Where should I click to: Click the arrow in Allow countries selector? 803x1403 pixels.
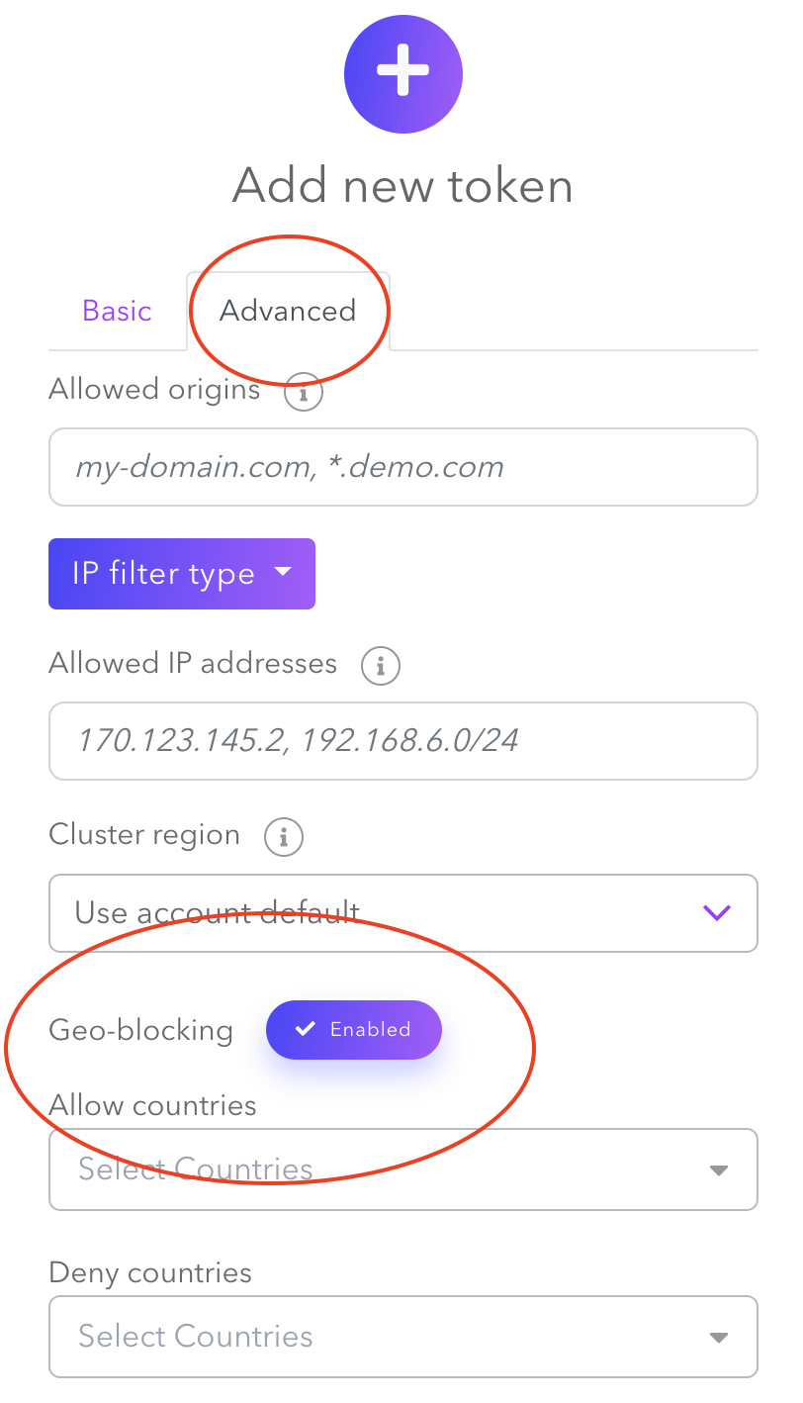719,1170
